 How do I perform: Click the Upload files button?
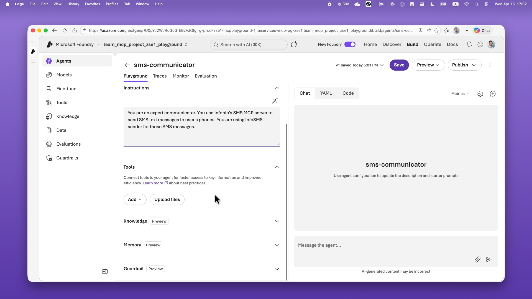pyautogui.click(x=167, y=199)
